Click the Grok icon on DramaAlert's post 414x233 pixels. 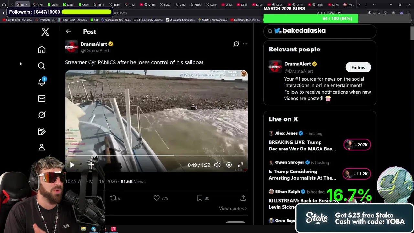(x=236, y=44)
